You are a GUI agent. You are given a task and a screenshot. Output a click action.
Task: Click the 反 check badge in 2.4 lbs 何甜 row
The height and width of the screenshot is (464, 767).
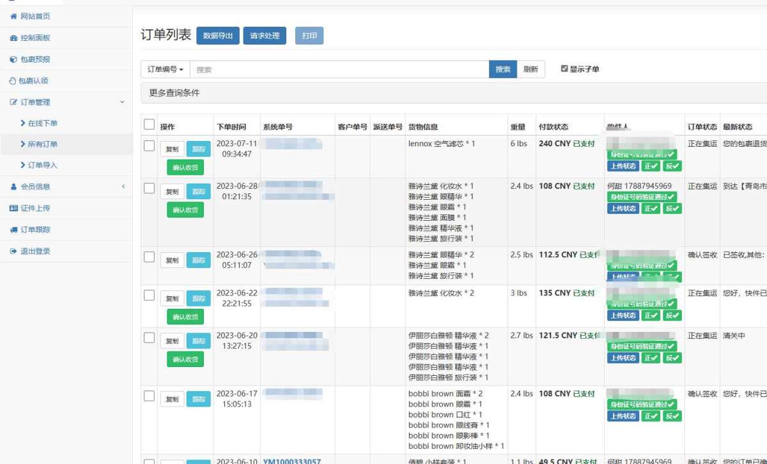pyautogui.click(x=672, y=209)
